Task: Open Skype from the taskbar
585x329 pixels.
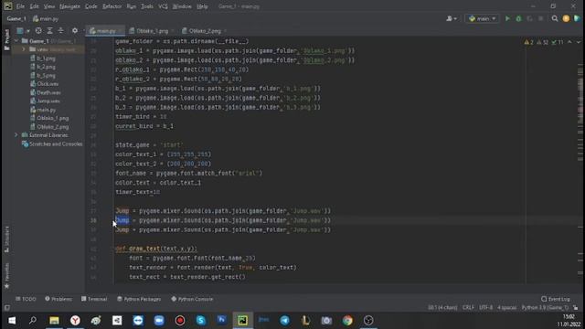Action: click(x=201, y=321)
